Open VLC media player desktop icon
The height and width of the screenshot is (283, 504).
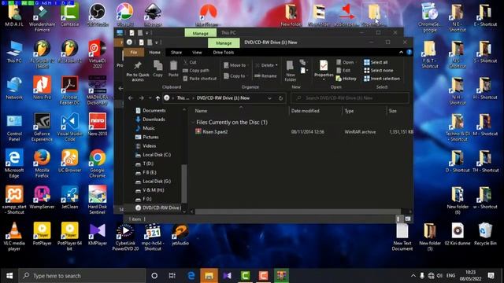[14, 236]
